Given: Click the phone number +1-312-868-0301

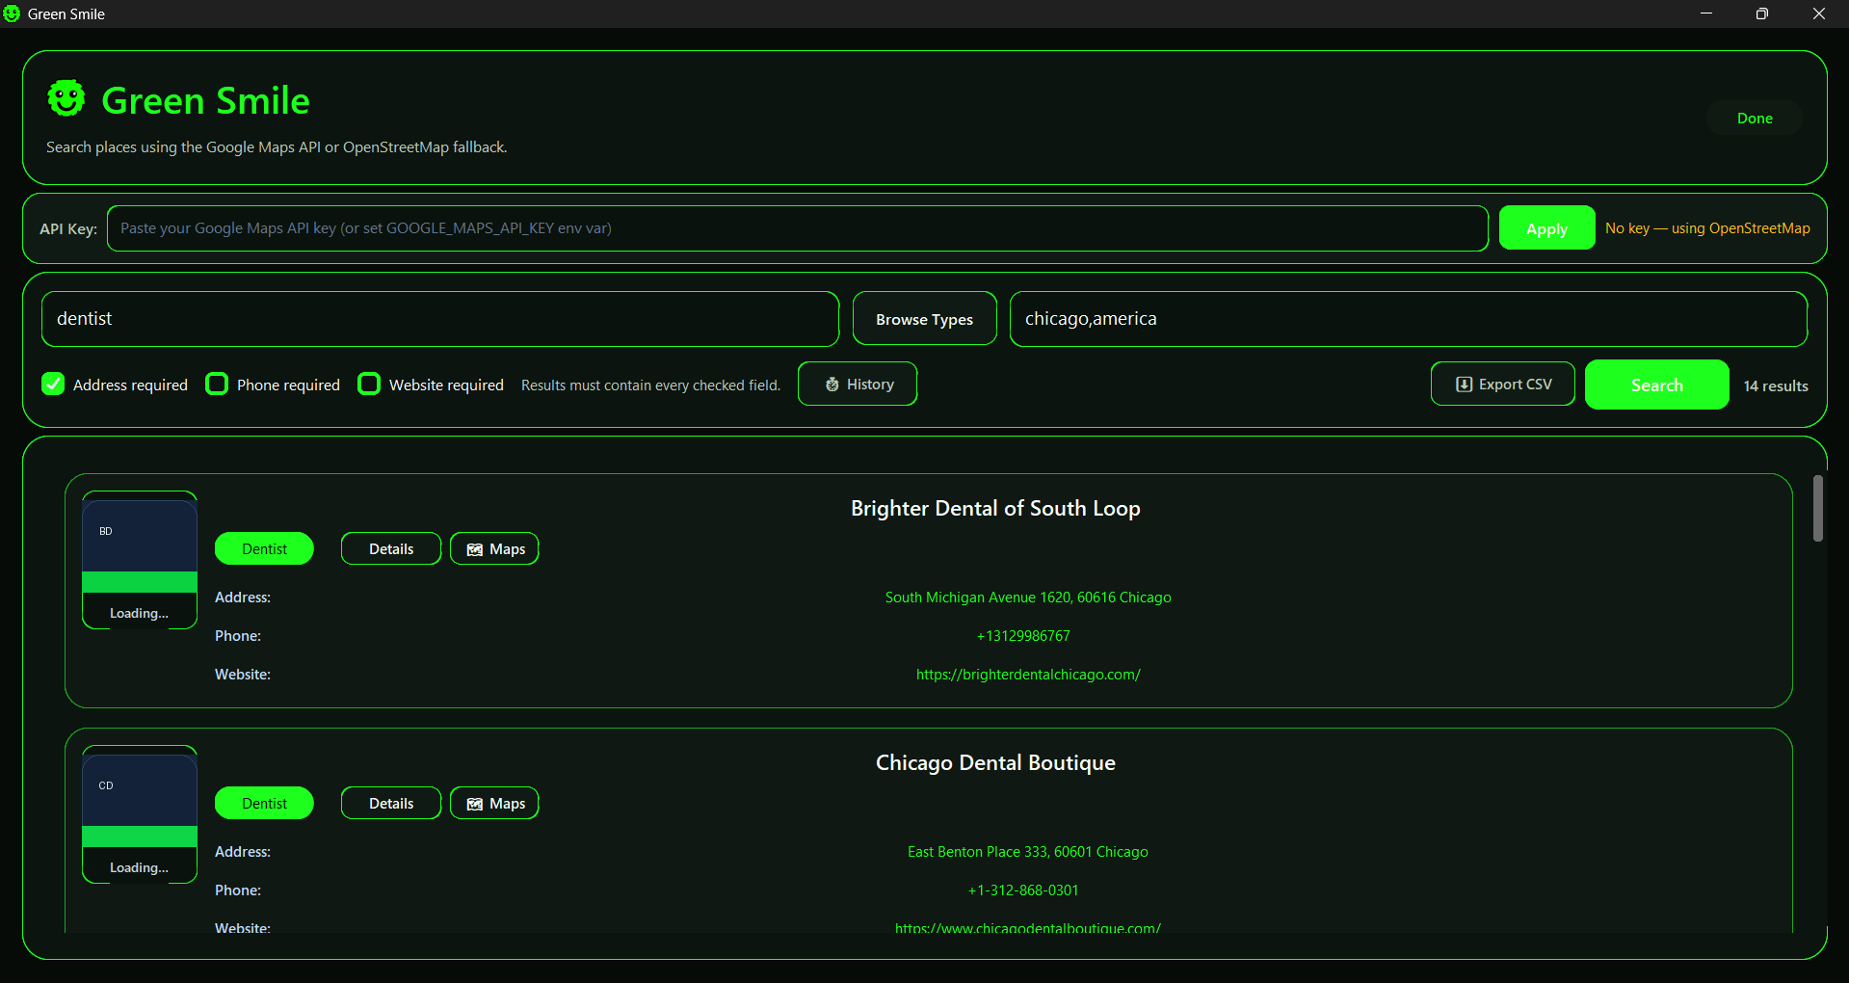Looking at the screenshot, I should tap(1023, 890).
